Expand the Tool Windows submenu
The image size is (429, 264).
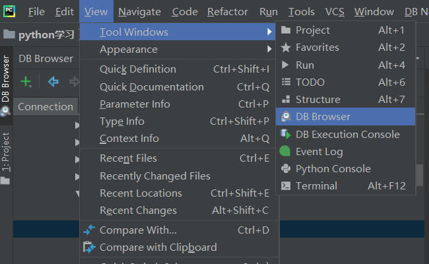coord(133,32)
